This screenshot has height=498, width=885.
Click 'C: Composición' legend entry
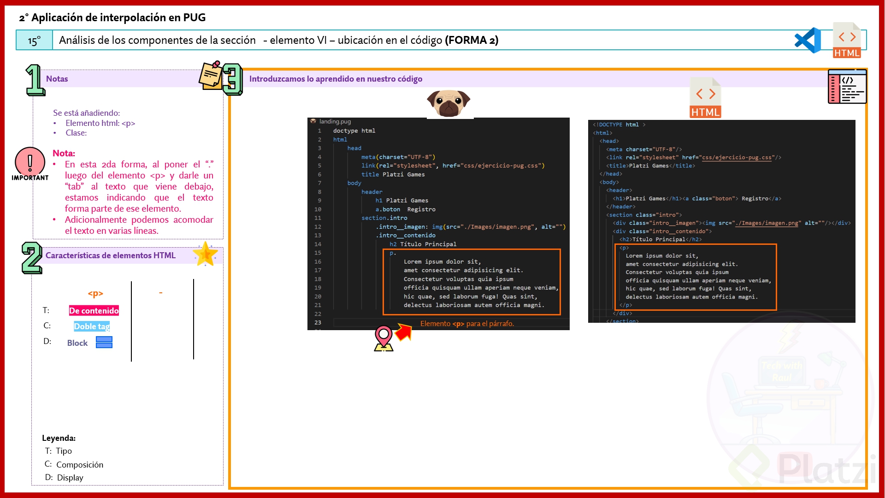pyautogui.click(x=74, y=465)
